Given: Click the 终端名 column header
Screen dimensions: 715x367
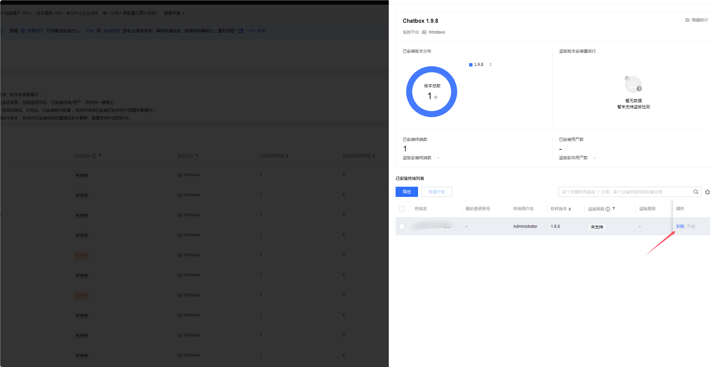Looking at the screenshot, I should coord(421,209).
